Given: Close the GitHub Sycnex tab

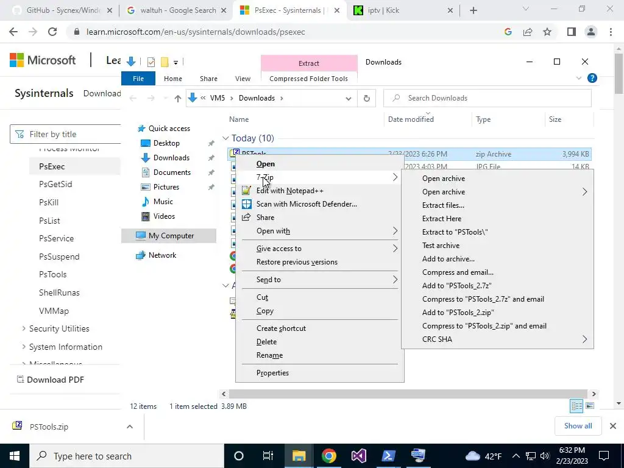Looking at the screenshot, I should click(110, 11).
